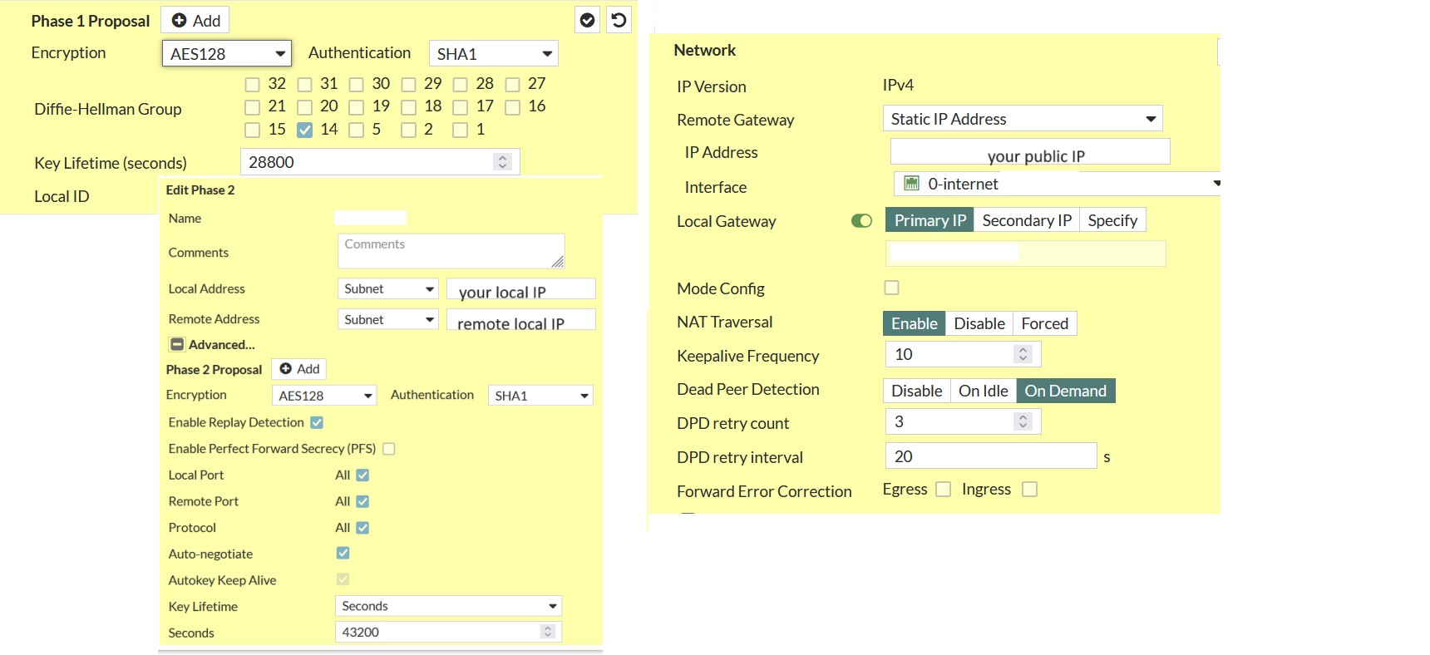Open Phase 1 Authentication SHA1 dropdown
The width and height of the screenshot is (1430, 655).
coord(494,54)
